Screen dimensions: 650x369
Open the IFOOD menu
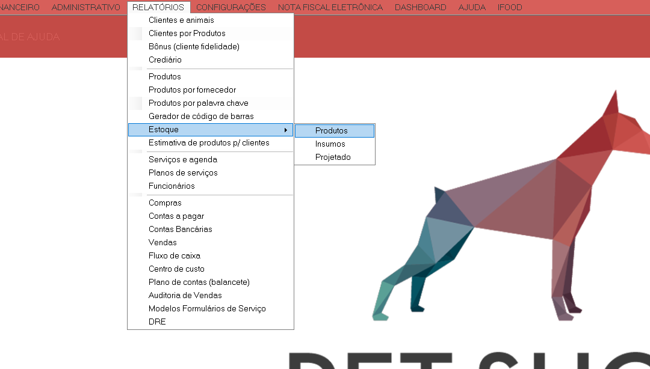click(x=510, y=7)
